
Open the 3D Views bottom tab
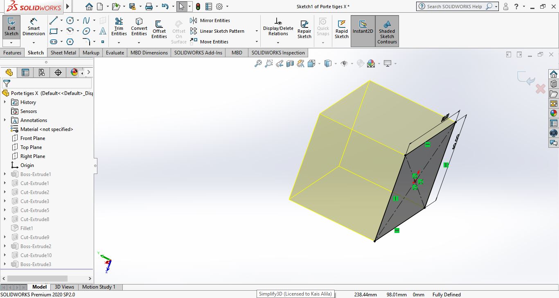64,287
